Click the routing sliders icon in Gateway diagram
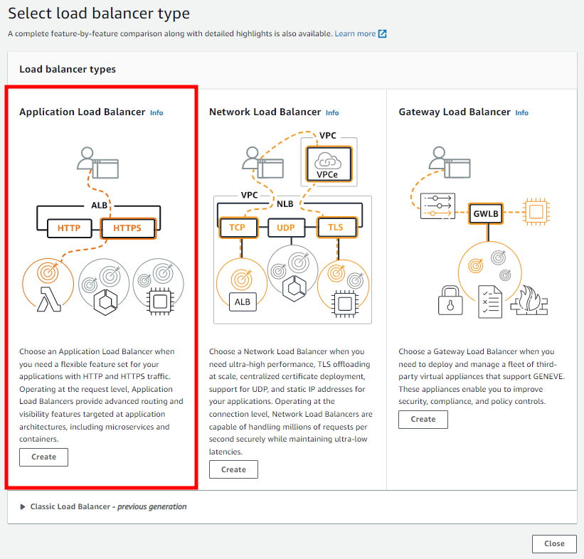Viewport: 584px width, 559px height. [438, 206]
